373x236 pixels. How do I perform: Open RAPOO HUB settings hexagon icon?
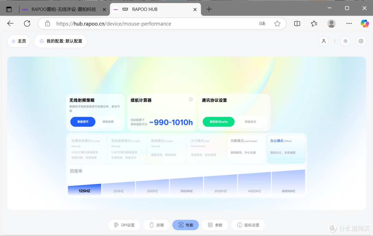361,41
